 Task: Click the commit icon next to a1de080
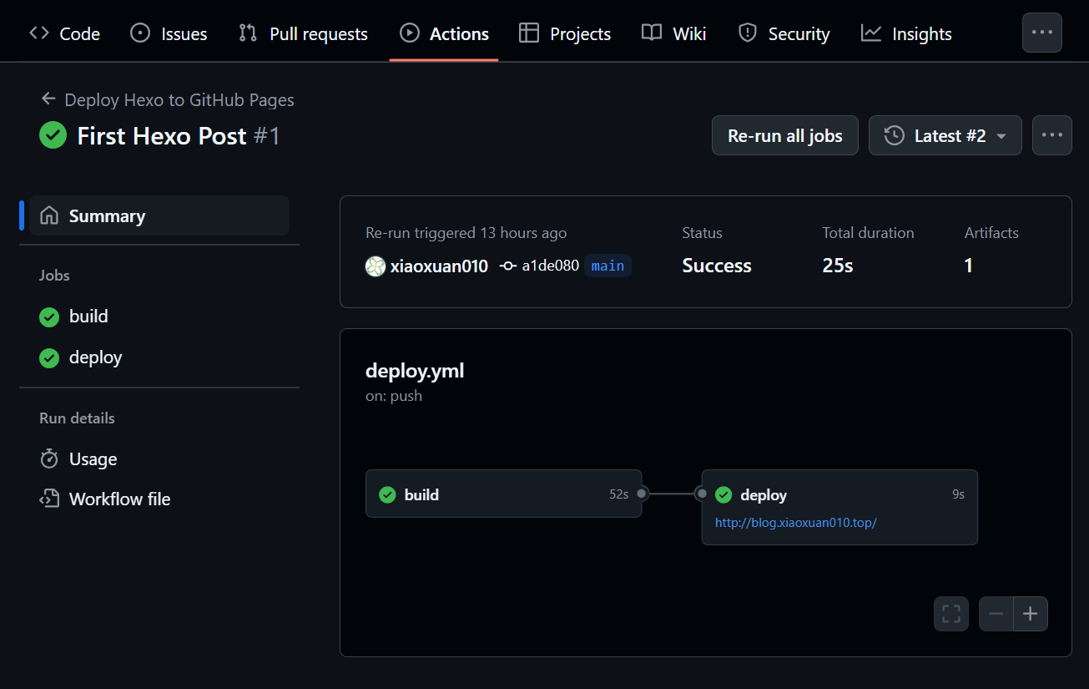509,265
